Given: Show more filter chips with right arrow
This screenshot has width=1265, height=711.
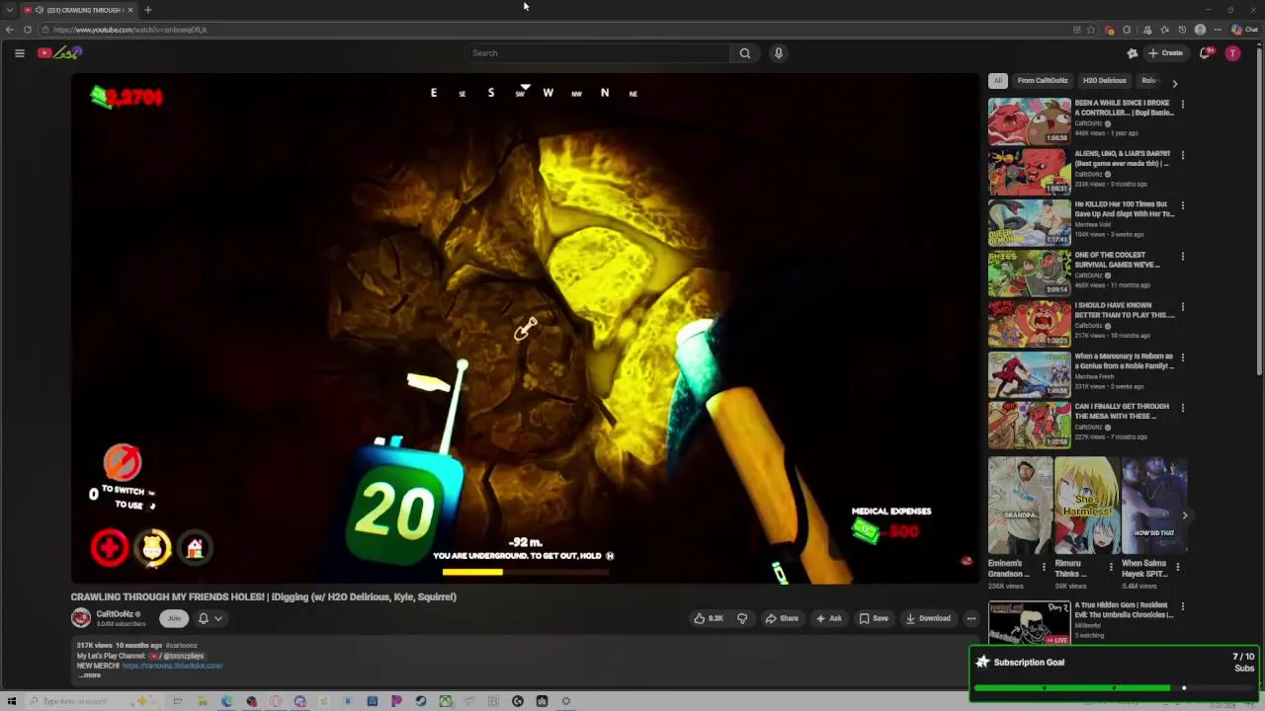Looking at the screenshot, I should click(x=1175, y=83).
